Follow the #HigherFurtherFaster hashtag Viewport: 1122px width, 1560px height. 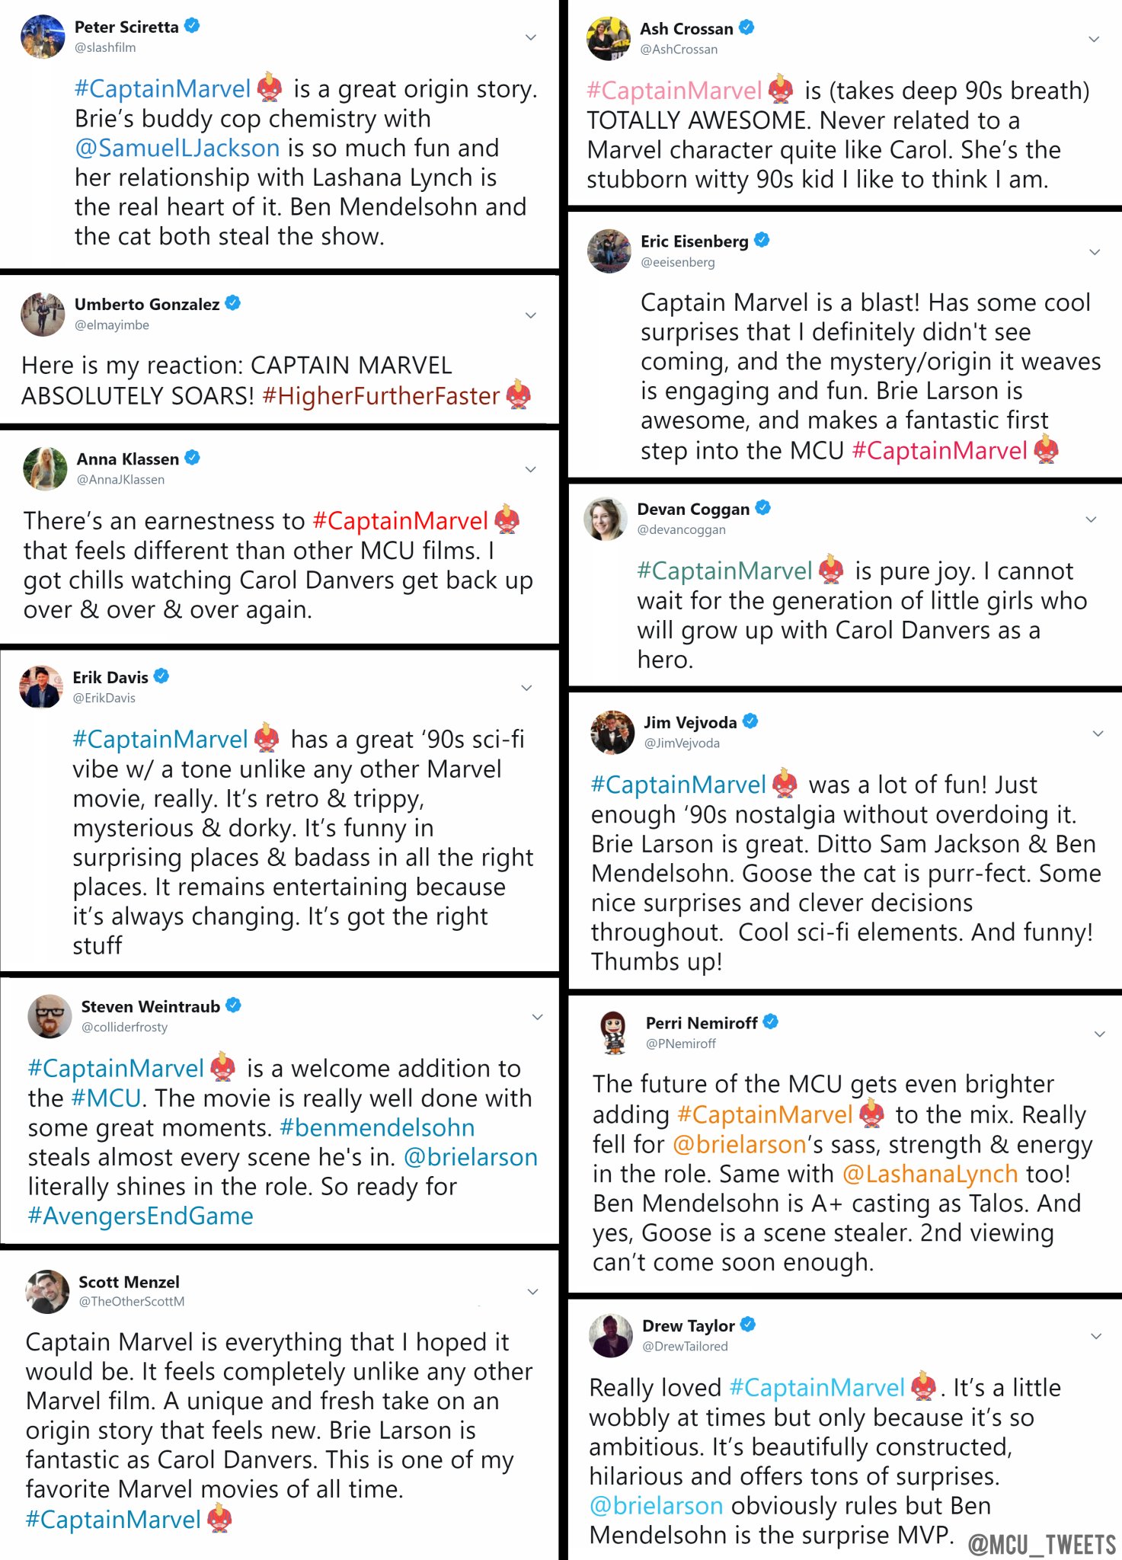click(x=381, y=396)
